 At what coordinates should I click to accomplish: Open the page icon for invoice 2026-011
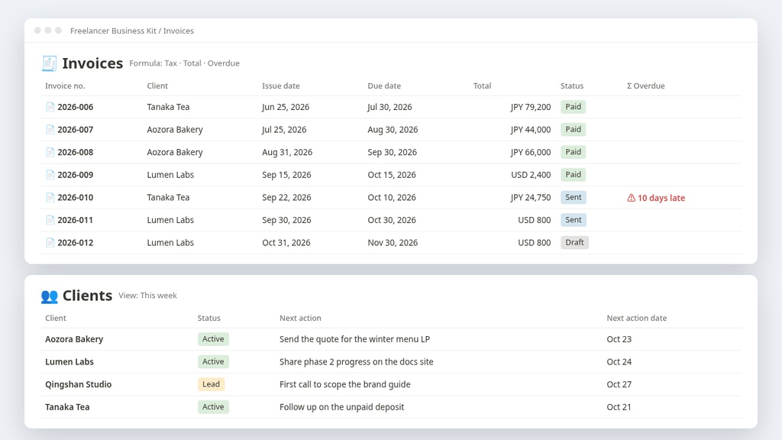coord(50,220)
